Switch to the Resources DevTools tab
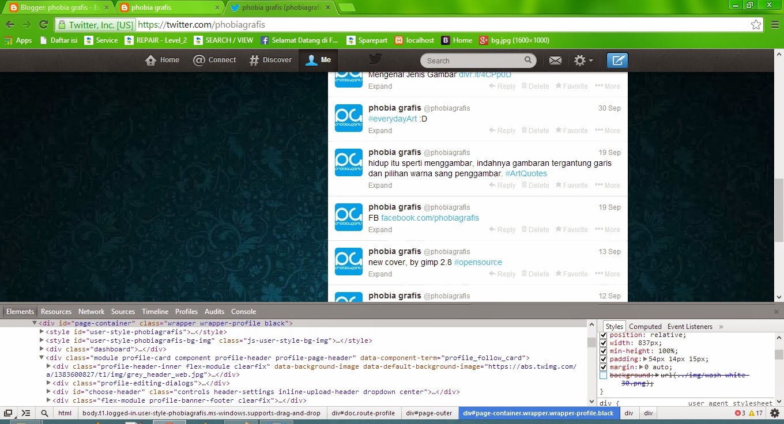Image resolution: width=784 pixels, height=424 pixels. pos(56,312)
